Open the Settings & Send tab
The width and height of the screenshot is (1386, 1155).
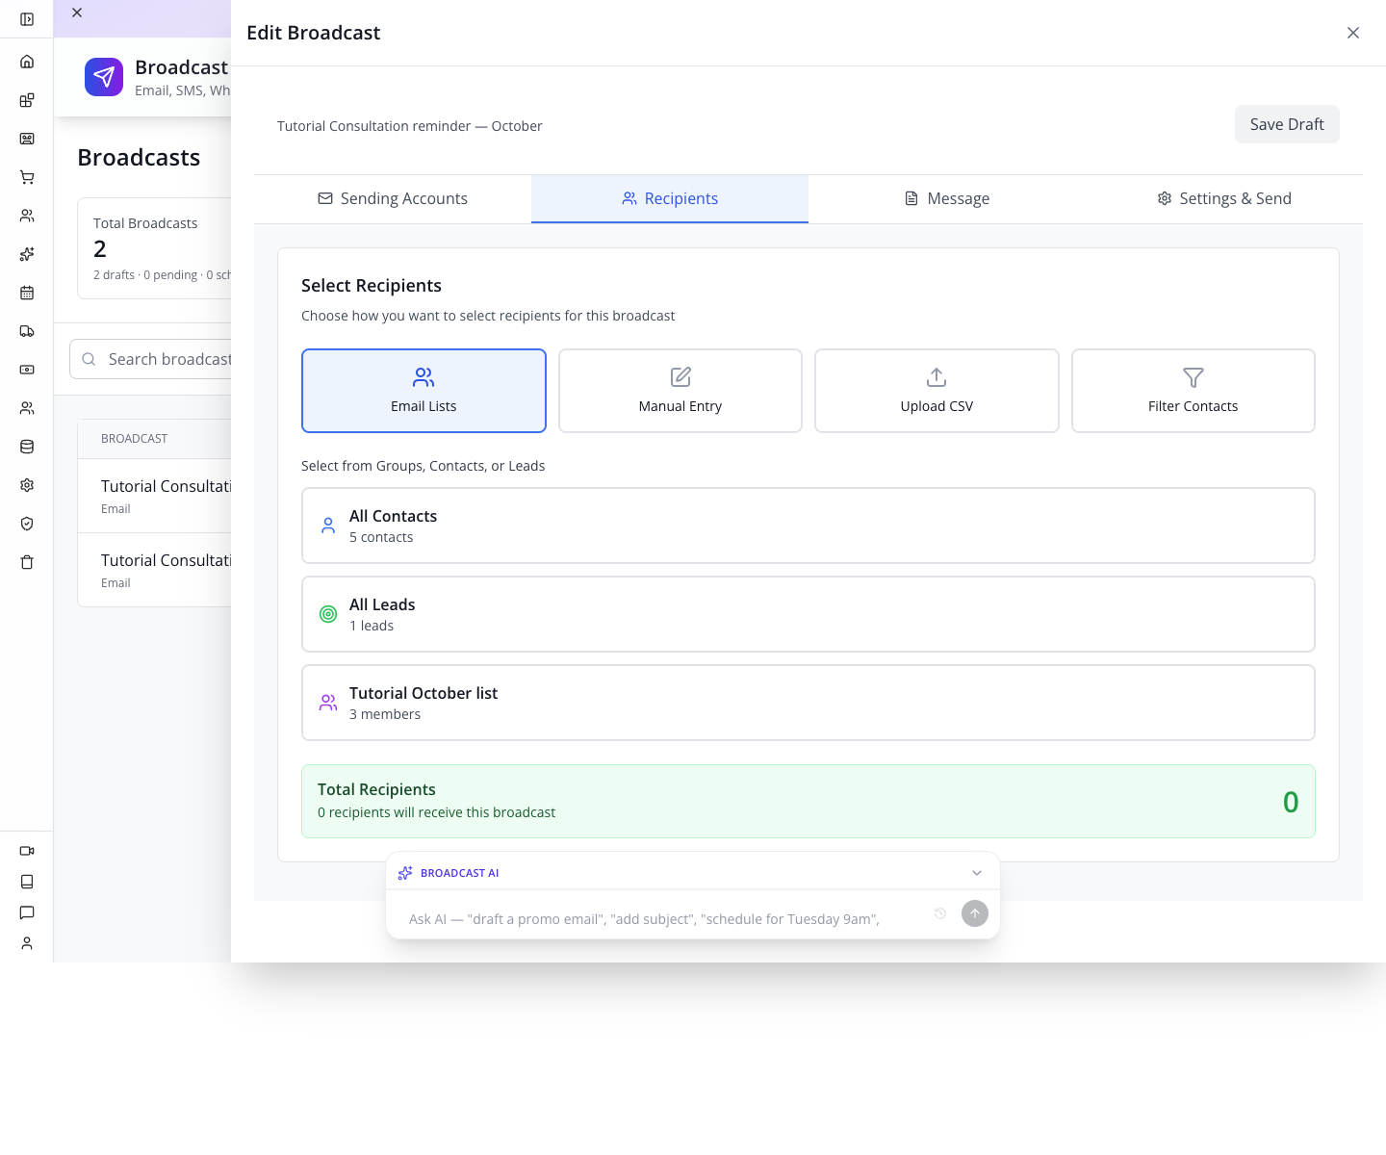coord(1224,198)
